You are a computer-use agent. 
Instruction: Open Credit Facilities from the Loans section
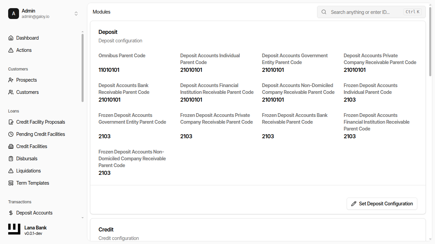(31, 146)
